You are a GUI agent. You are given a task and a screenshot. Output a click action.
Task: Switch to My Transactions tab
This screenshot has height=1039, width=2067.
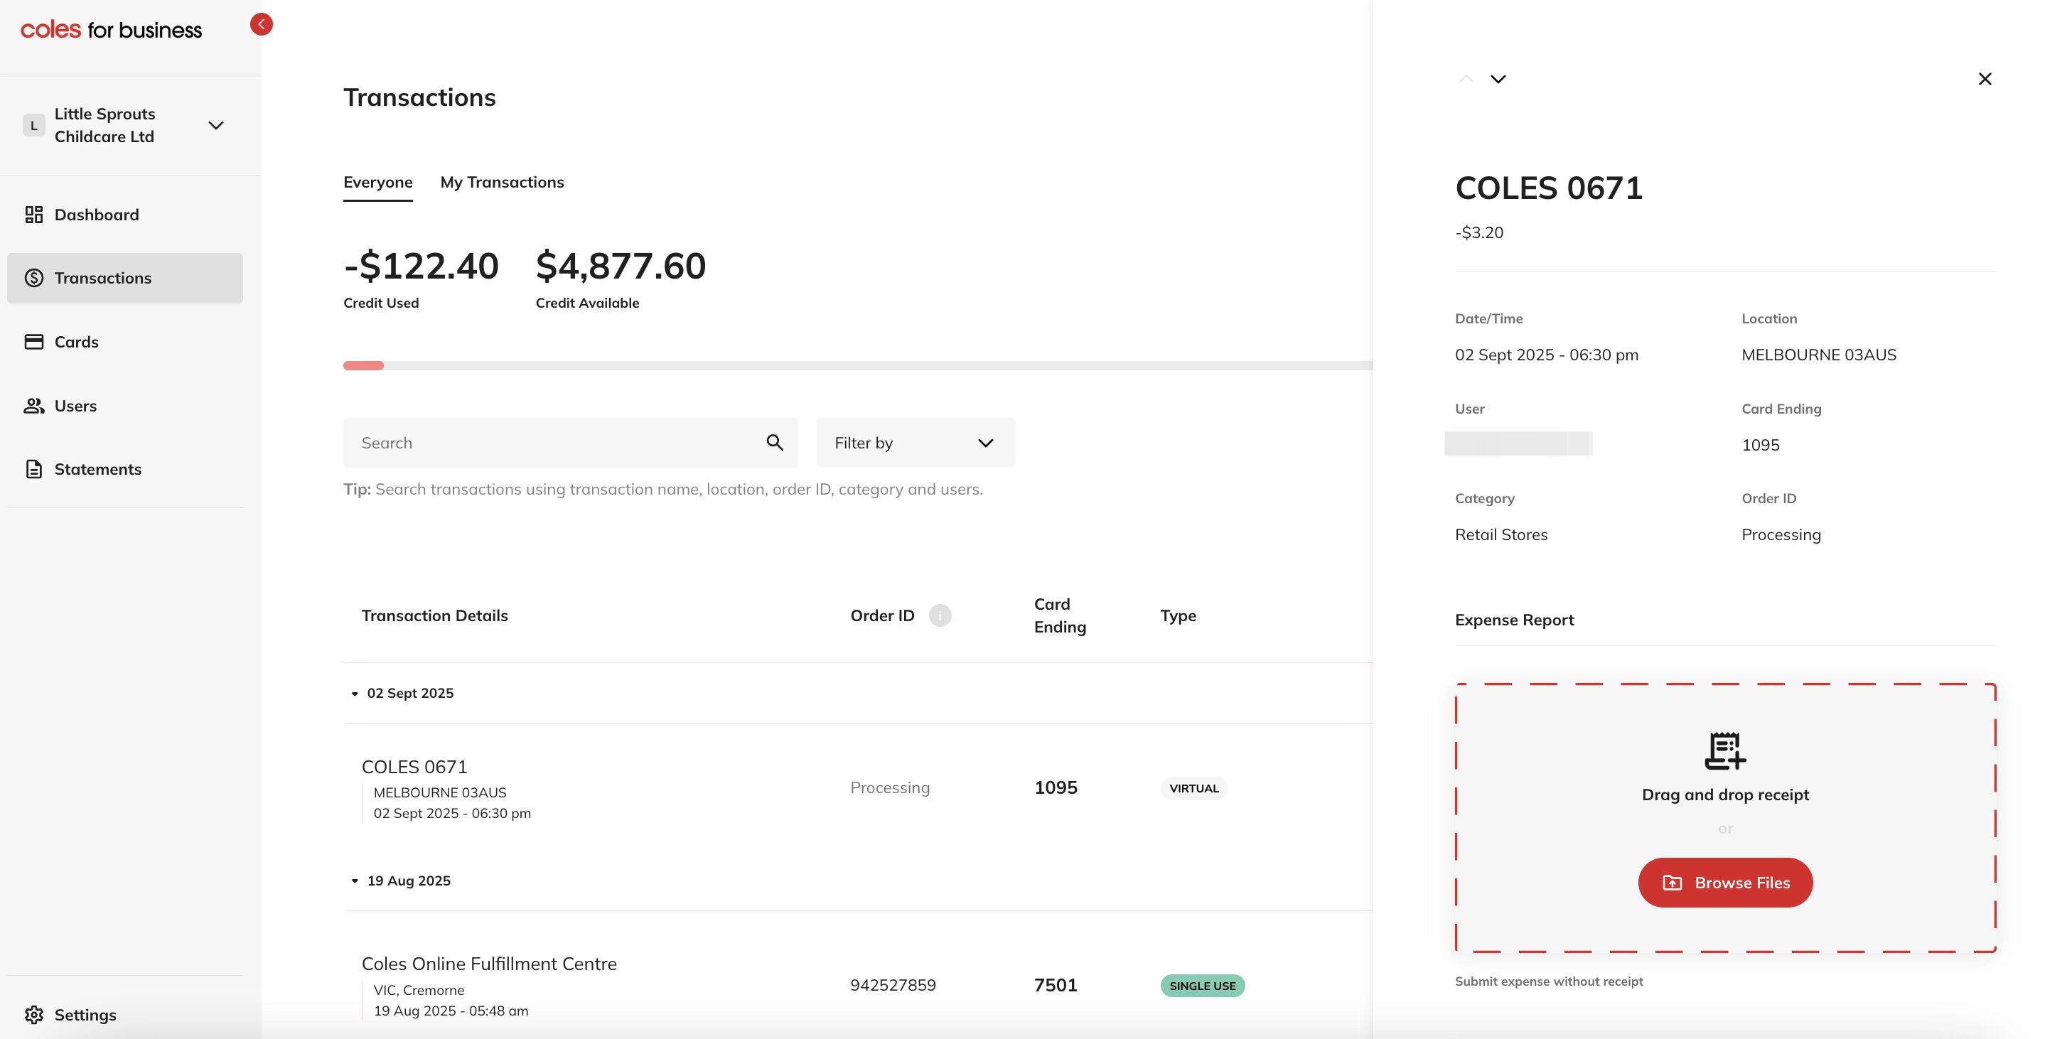click(502, 182)
